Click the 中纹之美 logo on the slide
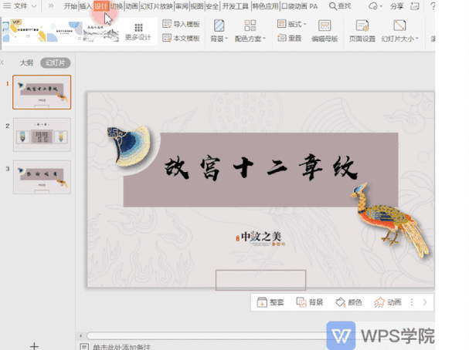This screenshot has height=350, width=469. (260, 237)
